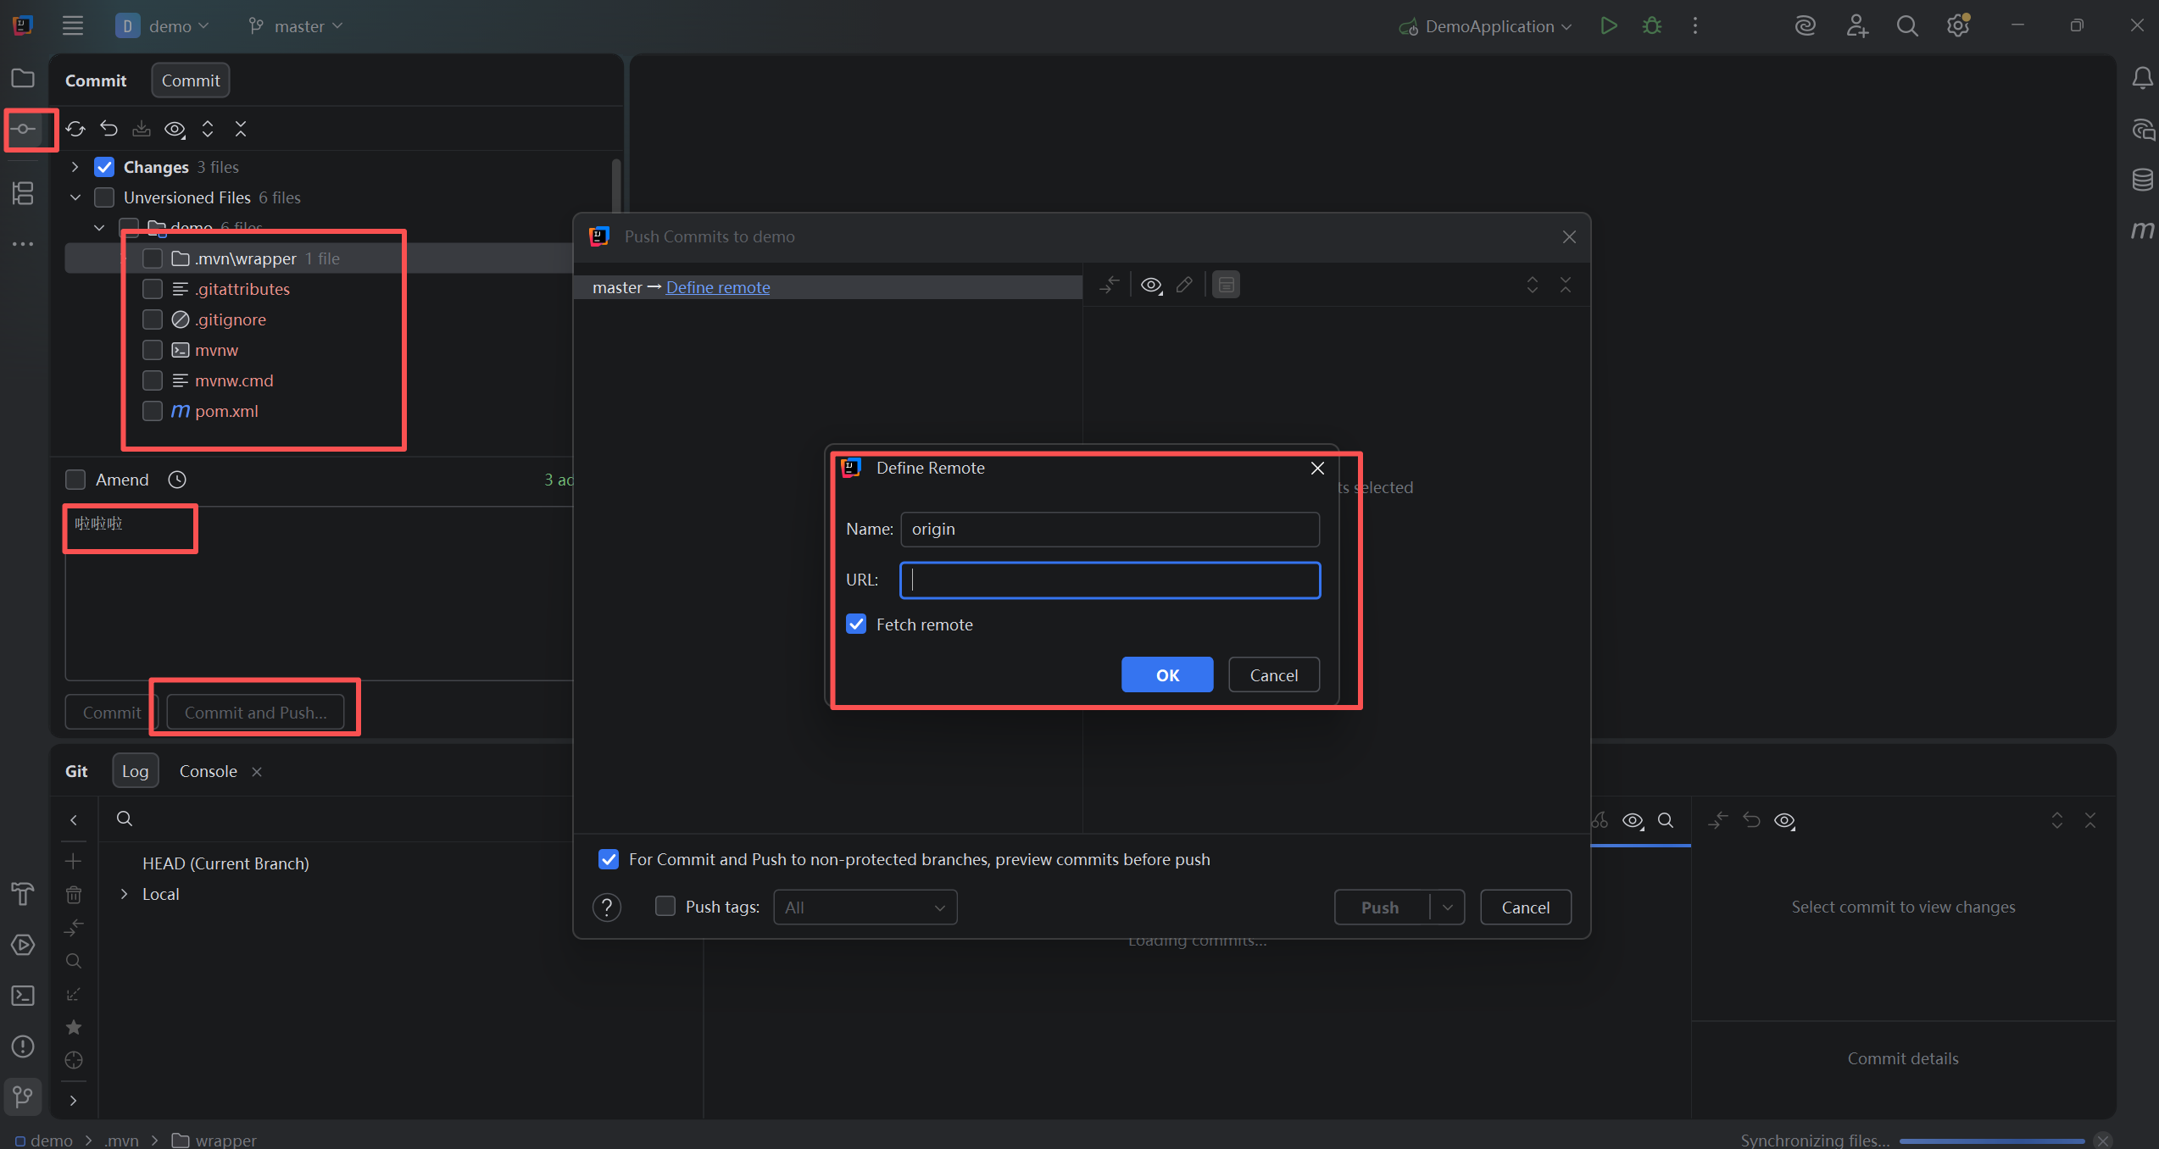Screen dimensions: 2159x1149
Task: Click the Rollback changes icon
Action: [x=109, y=129]
